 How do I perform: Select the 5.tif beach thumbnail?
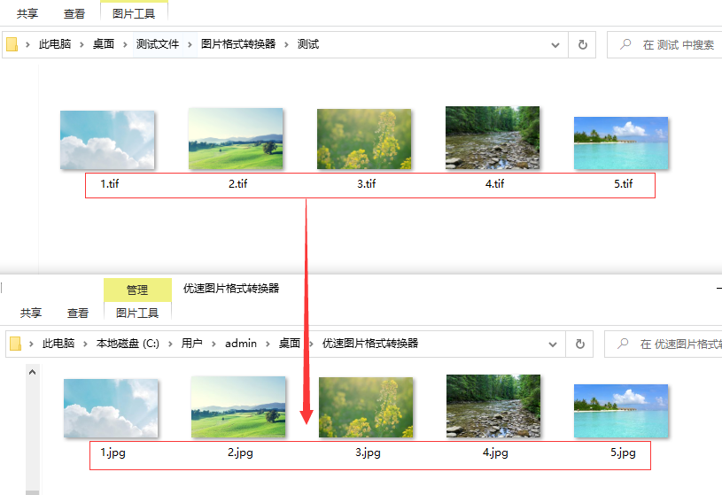pos(621,143)
